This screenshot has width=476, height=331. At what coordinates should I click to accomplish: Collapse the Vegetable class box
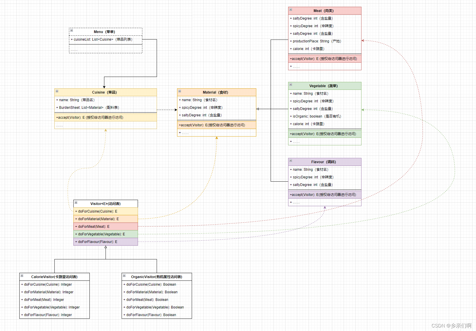pyautogui.click(x=291, y=85)
